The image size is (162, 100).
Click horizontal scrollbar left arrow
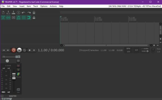tap(61, 45)
